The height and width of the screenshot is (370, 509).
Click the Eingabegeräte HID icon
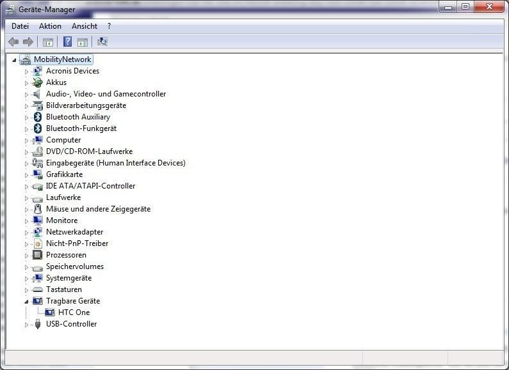38,163
